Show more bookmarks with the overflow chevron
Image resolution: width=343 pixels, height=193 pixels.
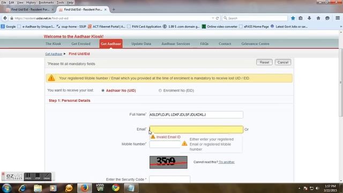341,26
